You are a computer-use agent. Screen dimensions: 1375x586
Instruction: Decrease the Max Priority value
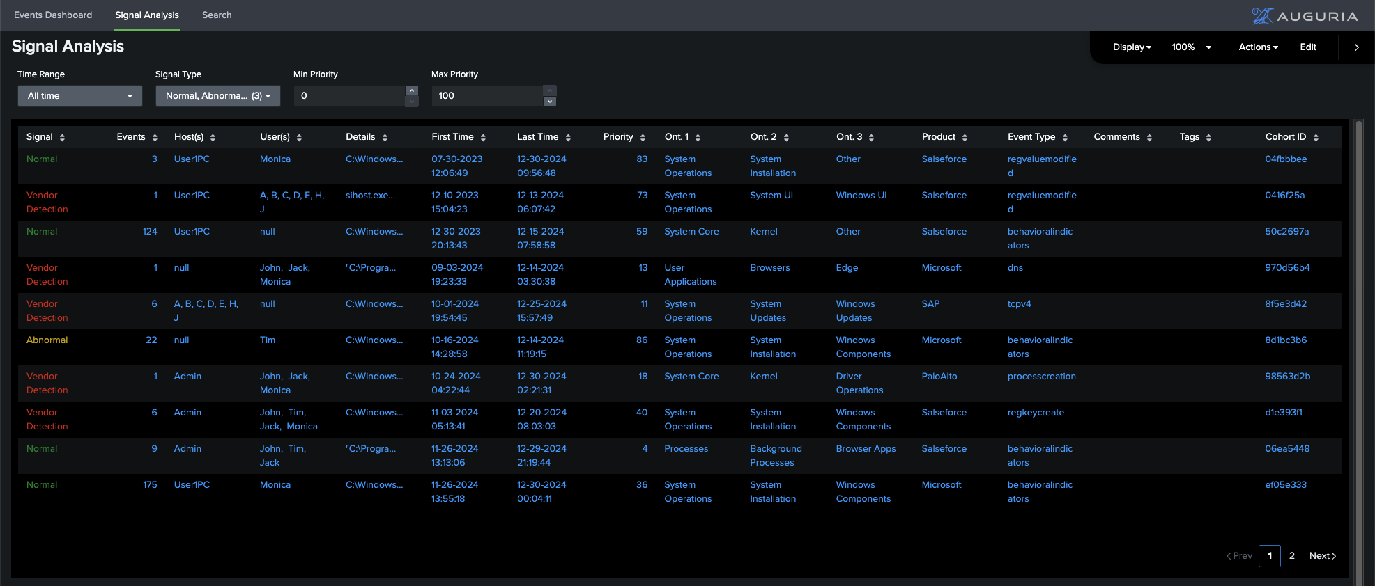tap(550, 102)
